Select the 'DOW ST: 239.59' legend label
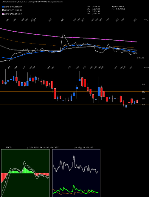The width and height of the screenshot is (149, 197). coord(13,7)
